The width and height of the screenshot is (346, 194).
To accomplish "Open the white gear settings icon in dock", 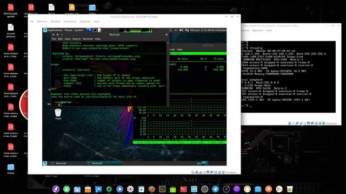I will pyautogui.click(x=130, y=189).
